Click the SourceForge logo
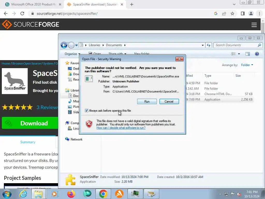The image size is (265, 199). tap(31, 24)
